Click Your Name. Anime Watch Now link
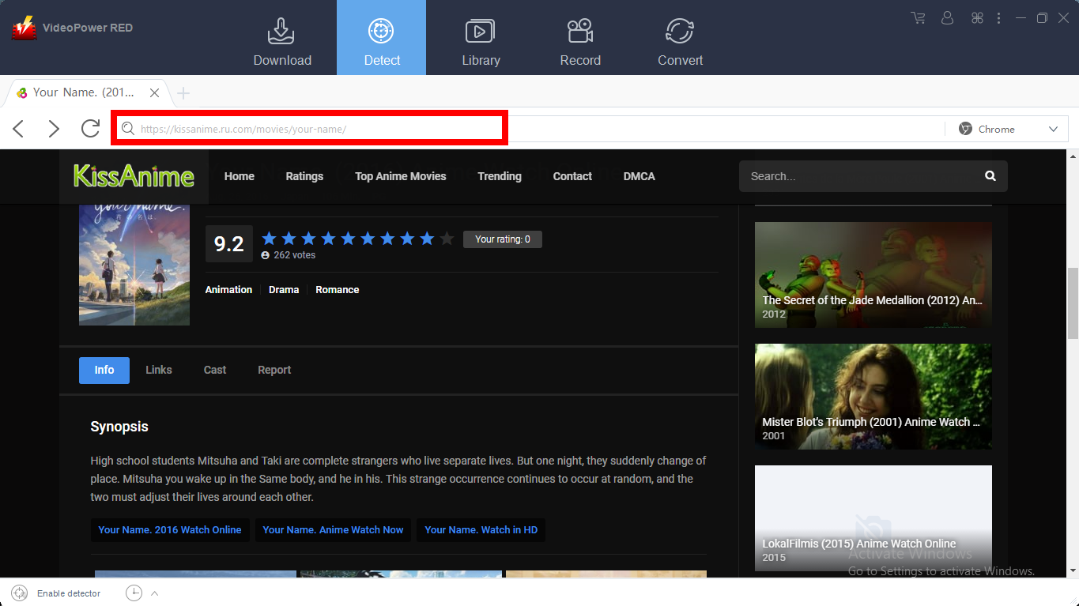This screenshot has width=1079, height=606. coord(333,530)
